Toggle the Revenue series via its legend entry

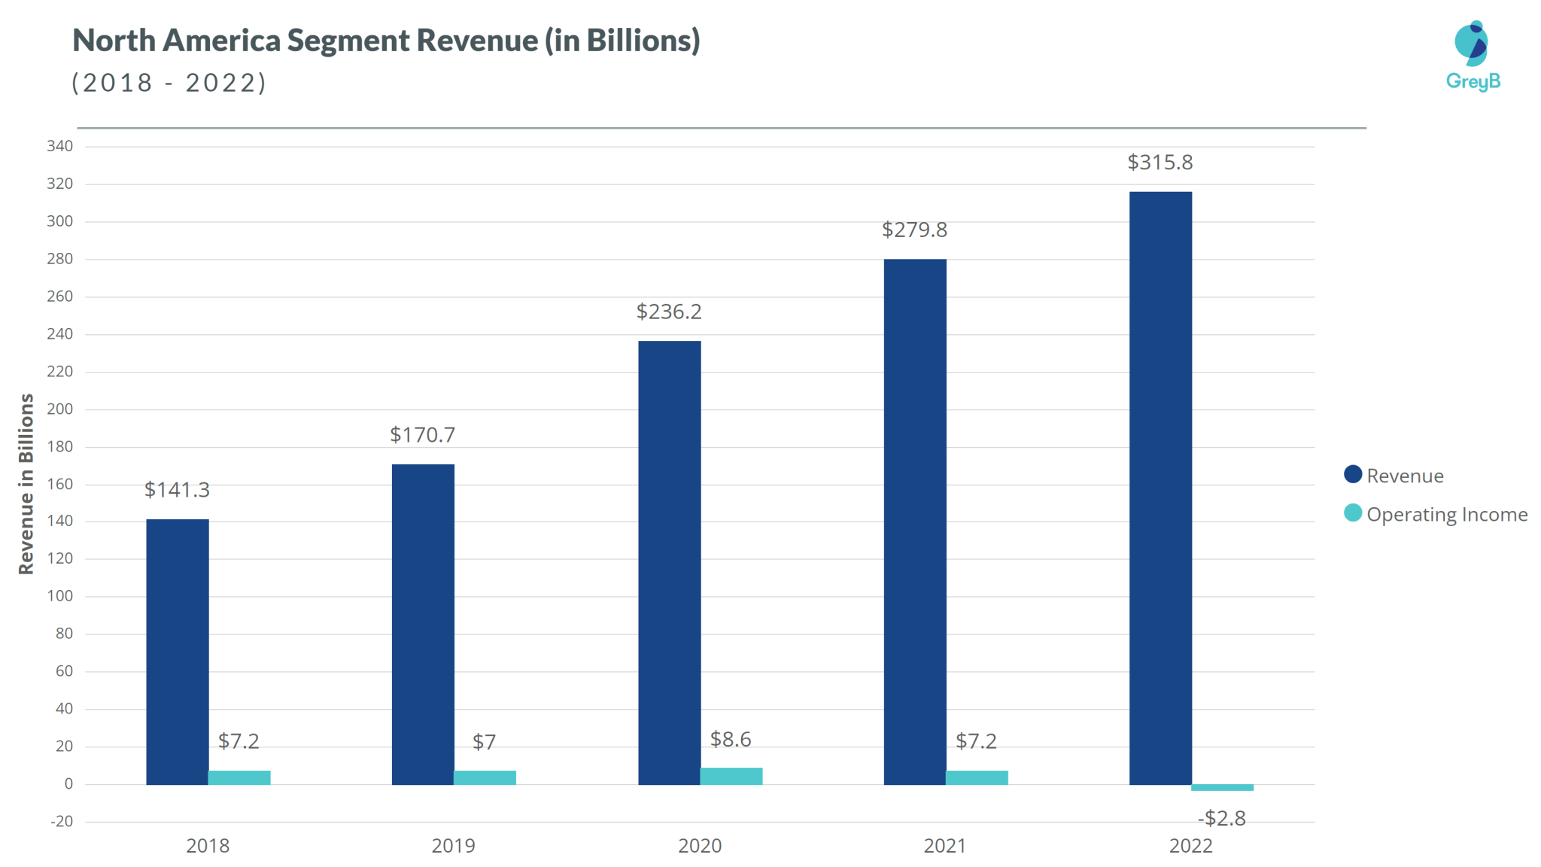pos(1406,475)
